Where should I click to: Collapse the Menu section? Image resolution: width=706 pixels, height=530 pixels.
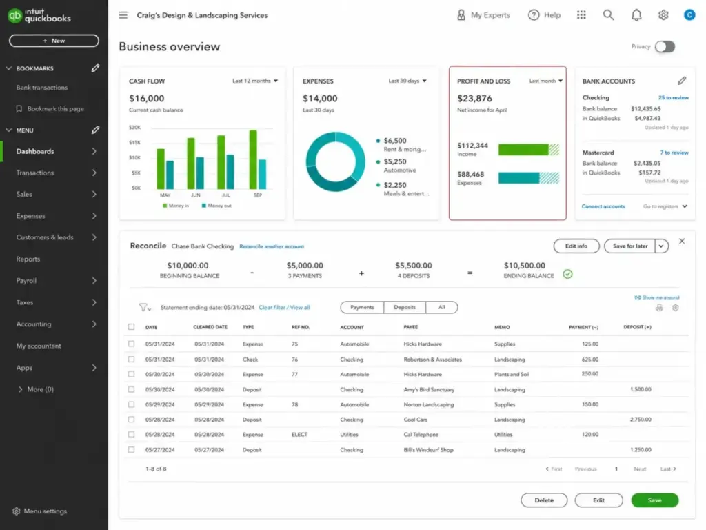pos(8,130)
